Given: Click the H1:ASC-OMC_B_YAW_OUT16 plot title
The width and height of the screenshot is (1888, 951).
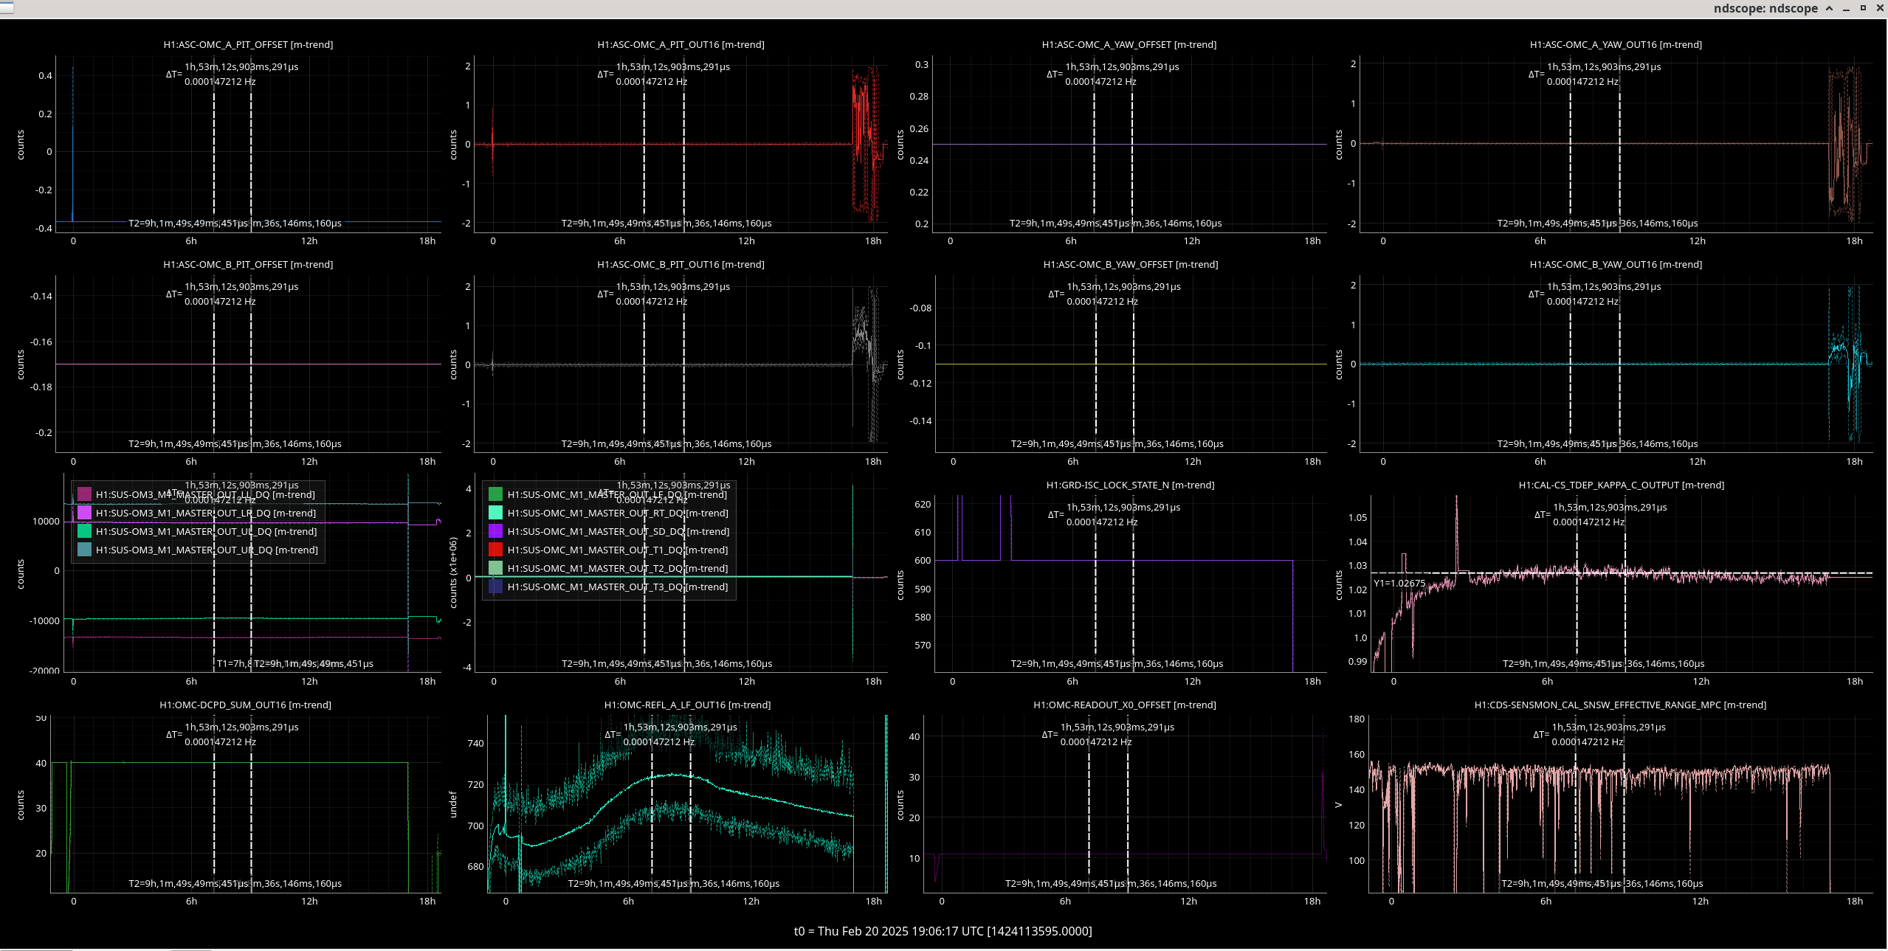Looking at the screenshot, I should (1616, 264).
